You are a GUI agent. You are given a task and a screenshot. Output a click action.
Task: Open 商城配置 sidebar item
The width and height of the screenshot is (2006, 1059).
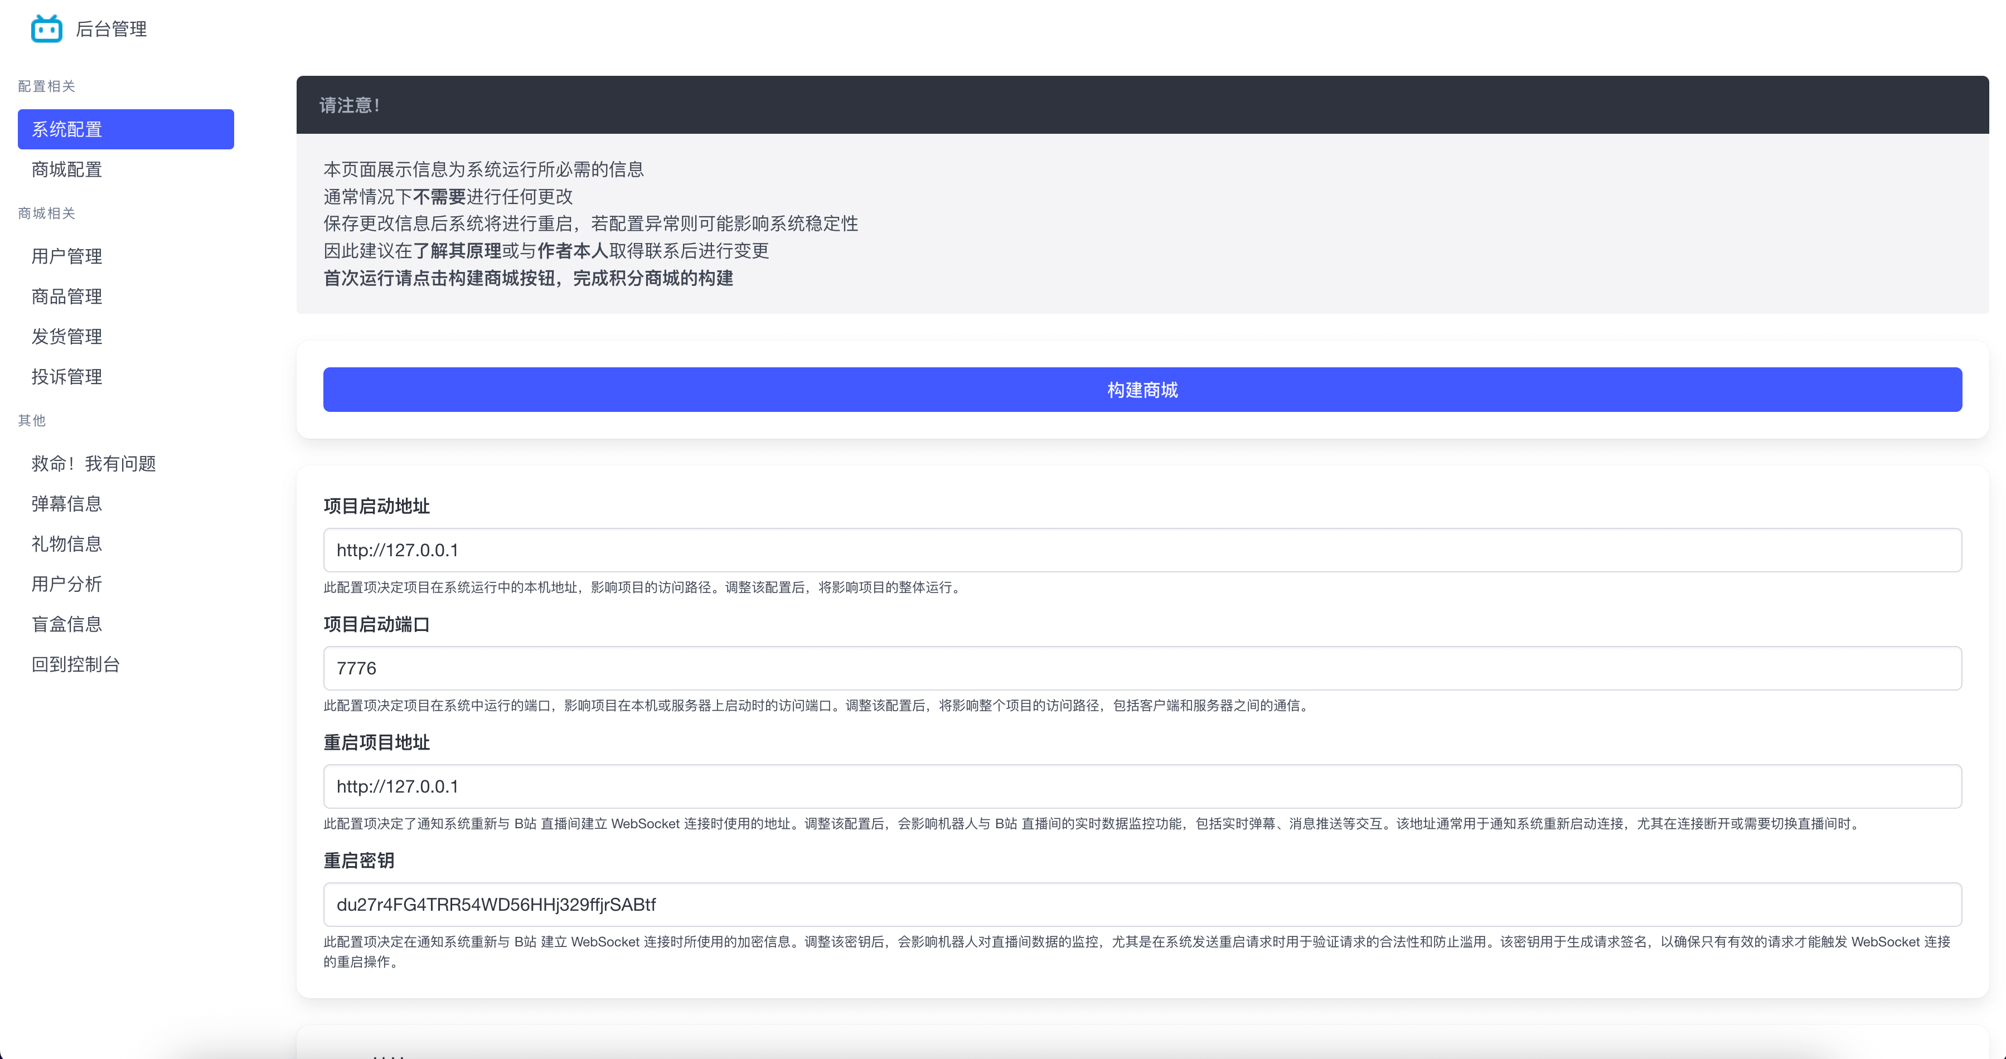[x=67, y=169]
